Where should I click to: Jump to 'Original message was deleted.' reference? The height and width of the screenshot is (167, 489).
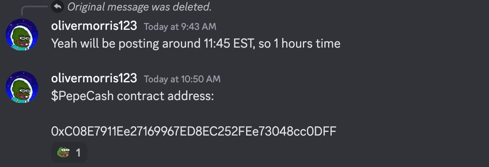[x=139, y=7]
